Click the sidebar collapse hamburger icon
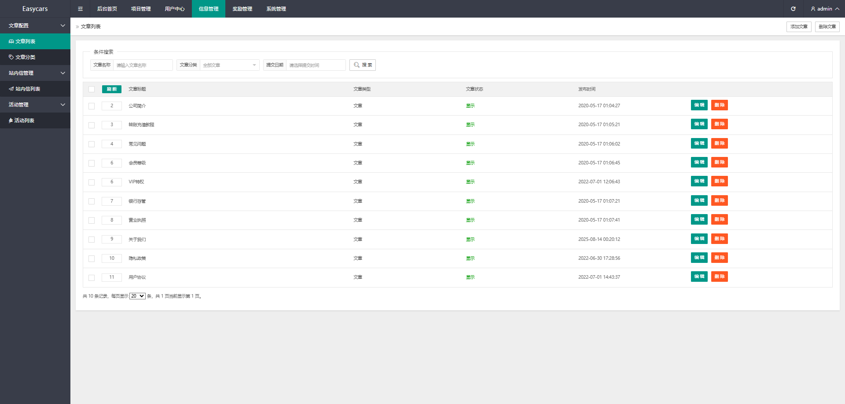This screenshot has width=845, height=404. [80, 9]
